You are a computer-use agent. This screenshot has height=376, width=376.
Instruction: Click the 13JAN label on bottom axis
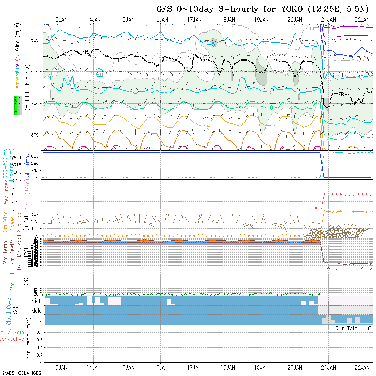pyautogui.click(x=60, y=367)
